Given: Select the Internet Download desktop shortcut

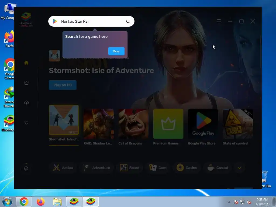Looking at the screenshot, I should click(x=9, y=97).
